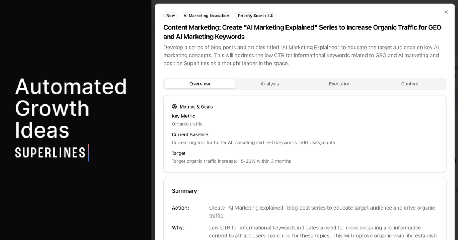The width and height of the screenshot is (458, 240).
Task: Open the Analysis tab
Action: click(x=270, y=84)
